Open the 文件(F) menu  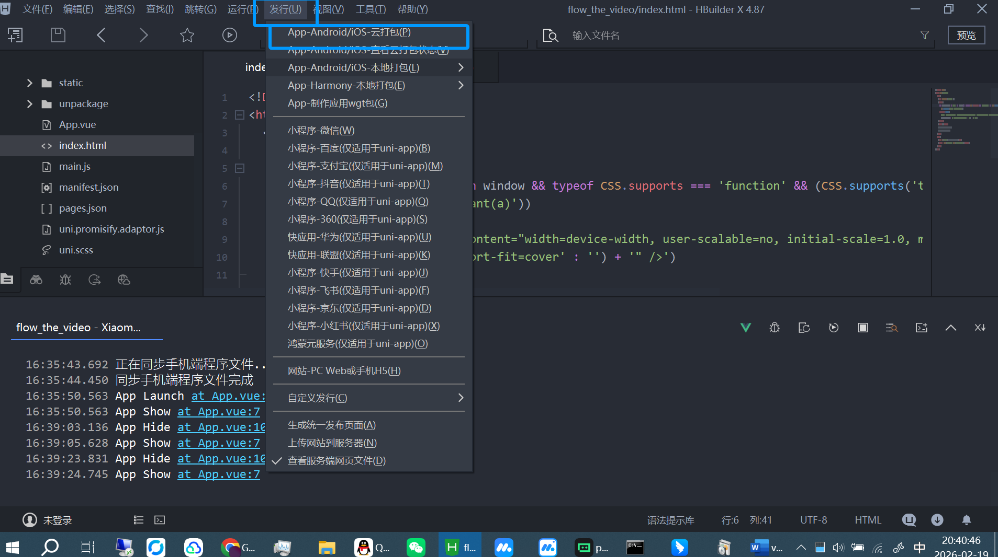pos(37,9)
